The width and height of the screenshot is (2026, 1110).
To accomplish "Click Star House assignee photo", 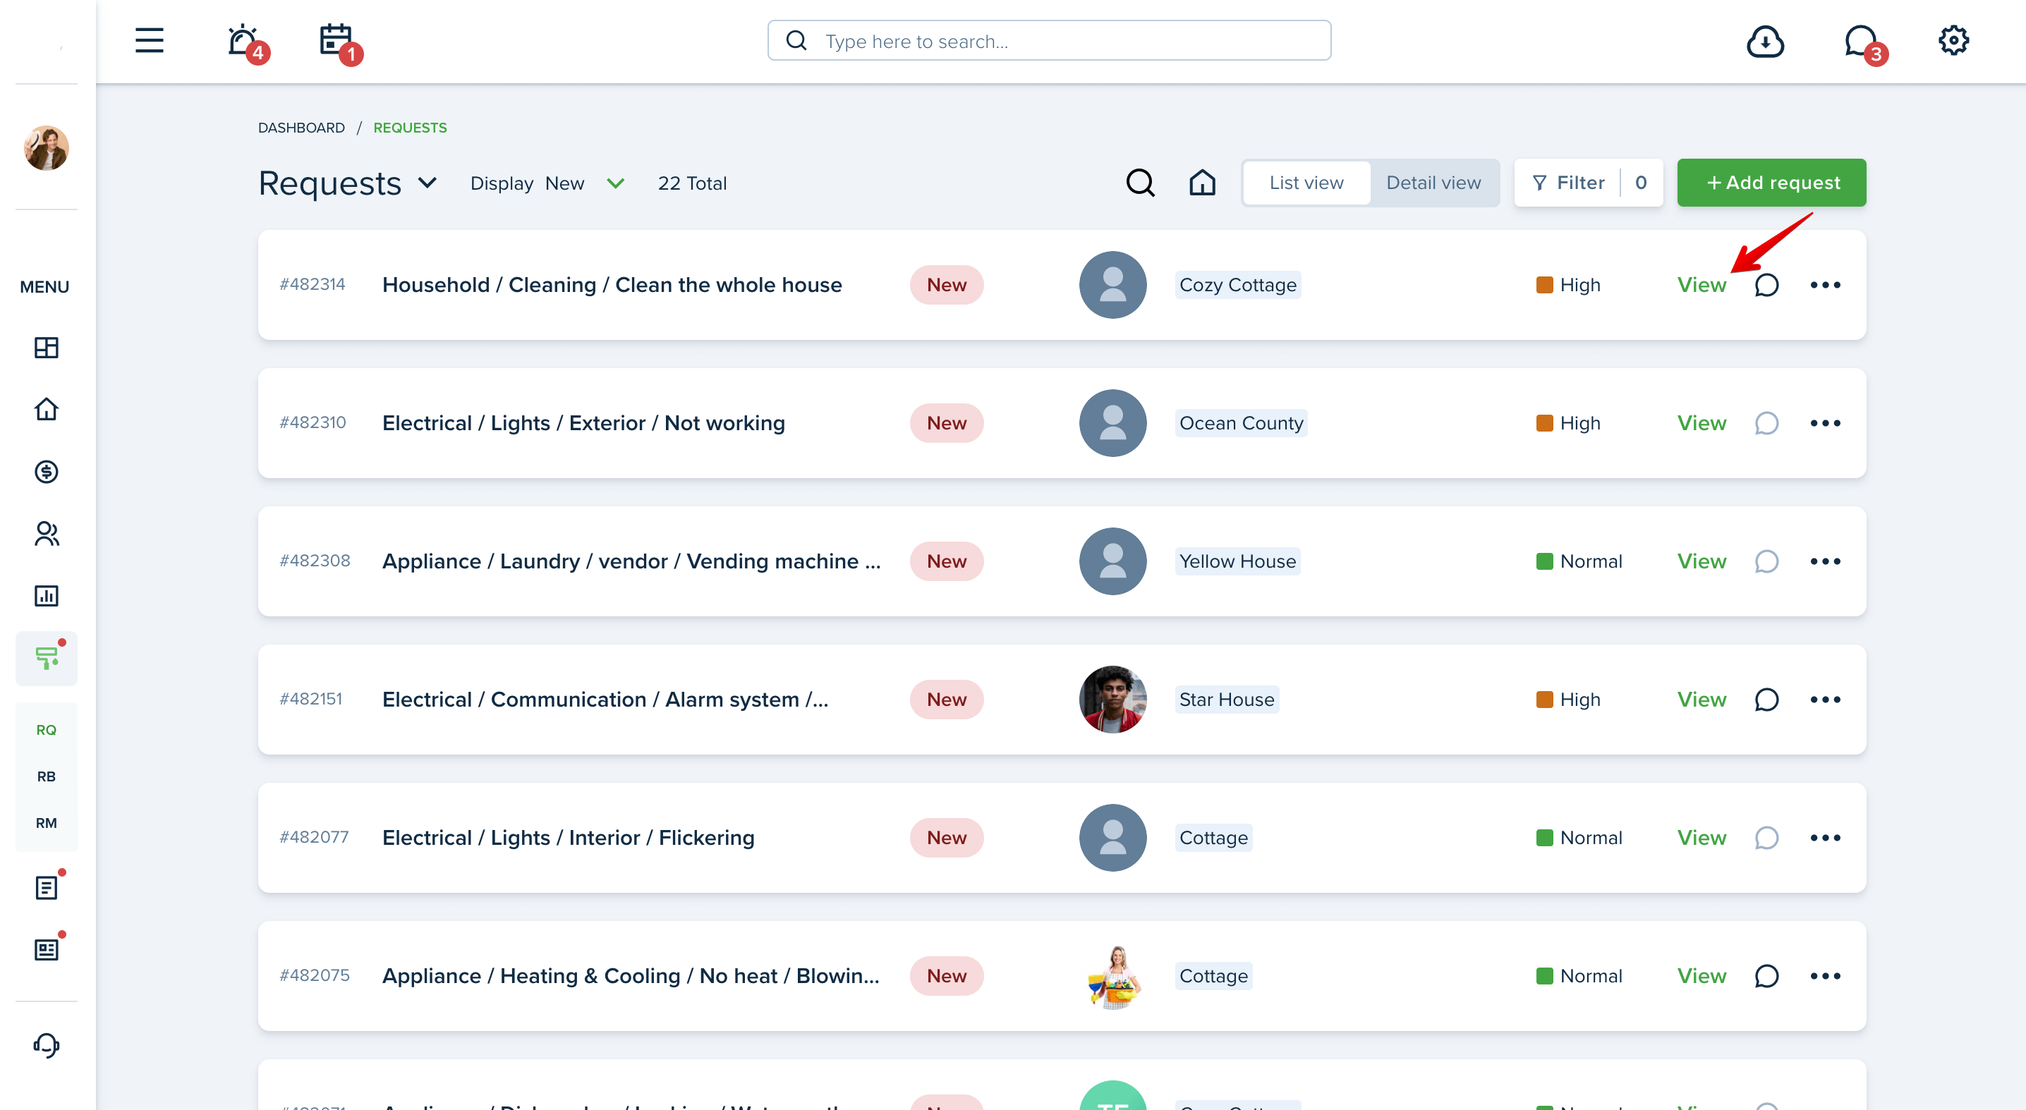I will [x=1112, y=700].
